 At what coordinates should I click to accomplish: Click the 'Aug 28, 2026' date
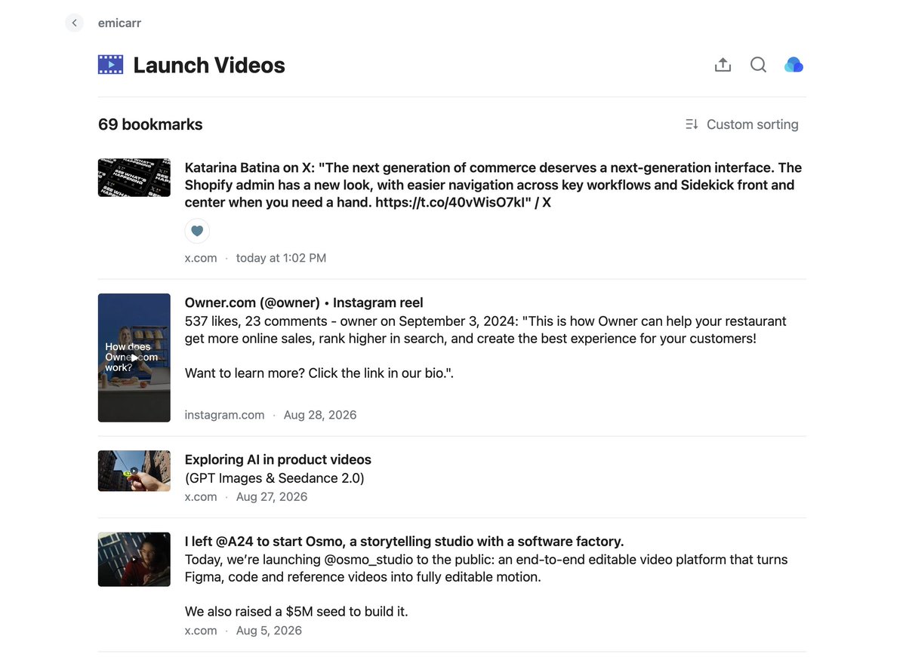click(320, 415)
